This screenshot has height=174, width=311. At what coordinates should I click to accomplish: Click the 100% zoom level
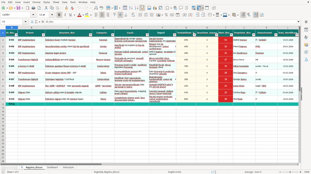(x=307, y=172)
